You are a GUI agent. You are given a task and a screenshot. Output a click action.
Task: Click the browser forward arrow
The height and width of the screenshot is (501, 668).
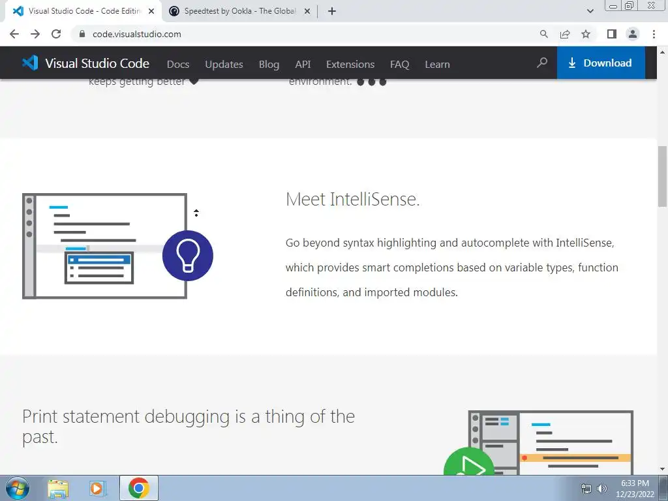35,34
